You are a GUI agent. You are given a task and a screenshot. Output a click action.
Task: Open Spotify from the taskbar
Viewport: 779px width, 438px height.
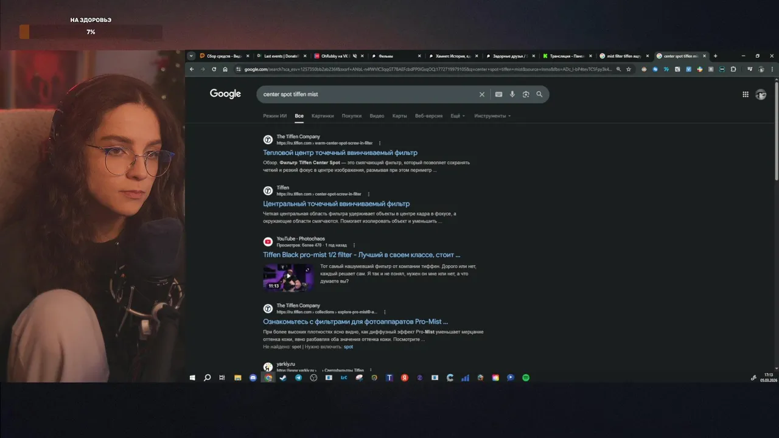pos(526,378)
